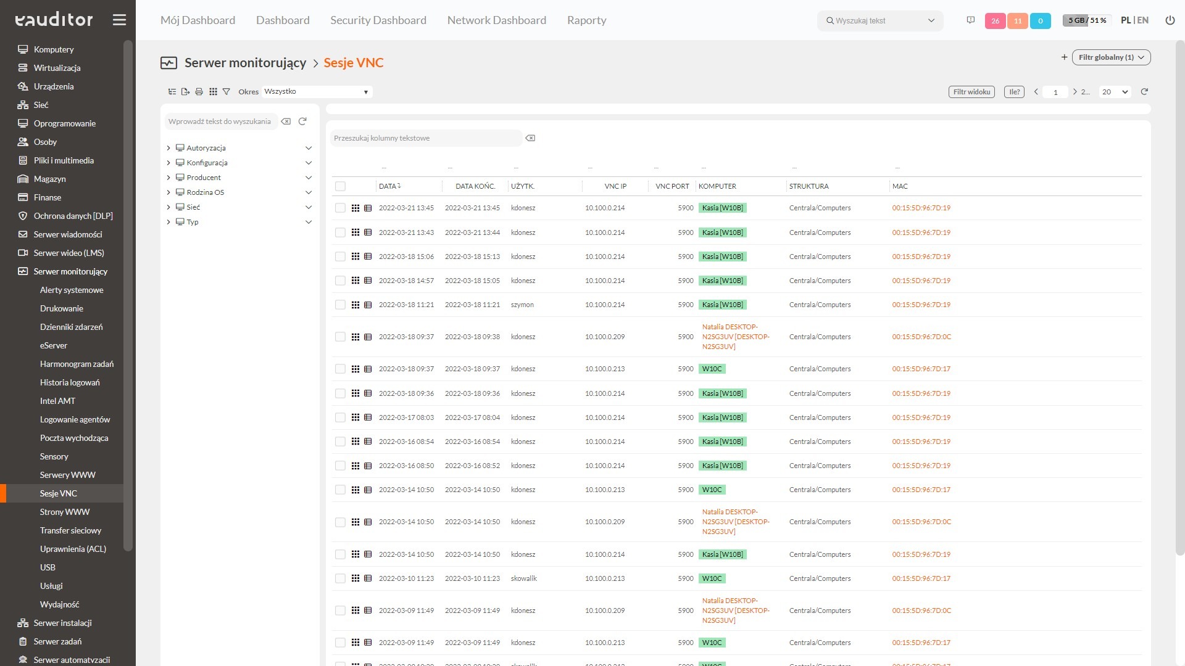Open grid actions for szymon session row
Viewport: 1185px width, 666px height.
point(355,305)
